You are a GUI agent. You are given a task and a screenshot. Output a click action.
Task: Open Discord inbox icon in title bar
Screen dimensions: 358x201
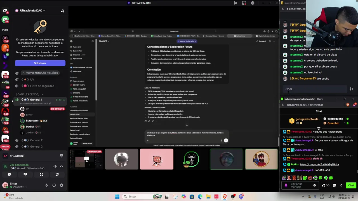[x=244, y=3]
